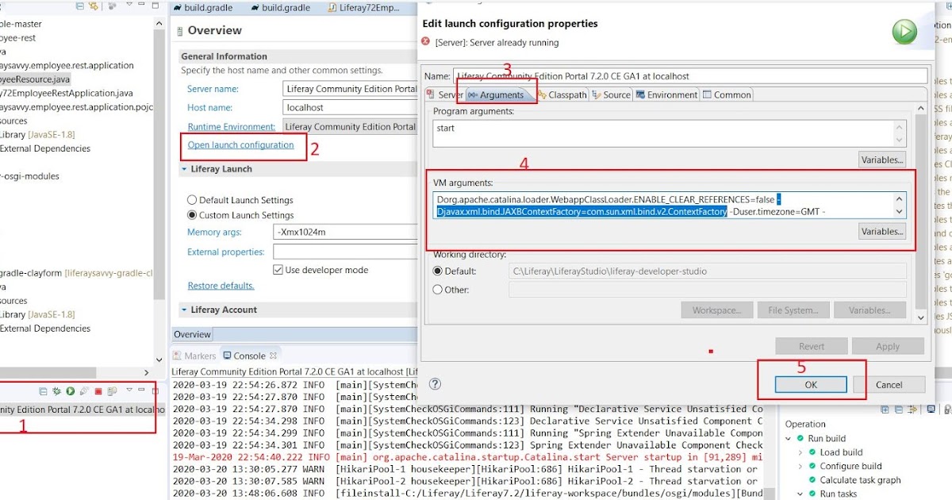Expand all nodes in the Gradle Operations panel

click(x=885, y=409)
